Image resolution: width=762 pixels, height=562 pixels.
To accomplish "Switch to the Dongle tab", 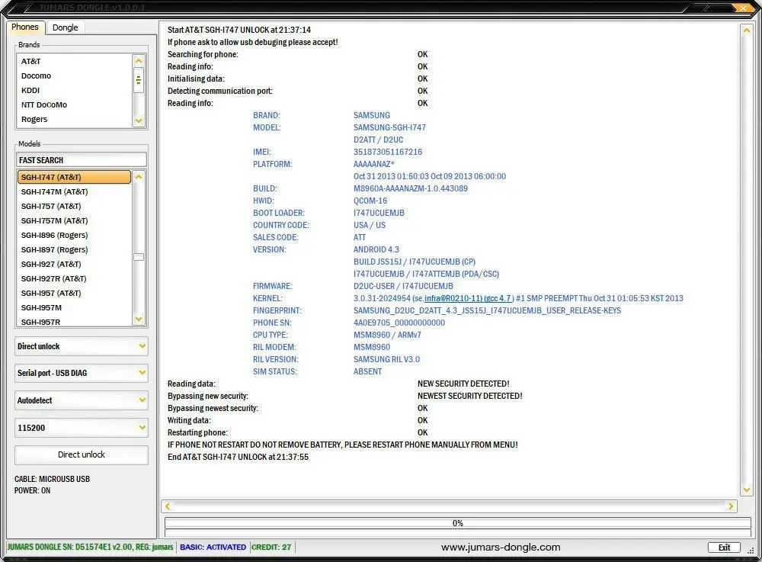I will (x=65, y=27).
